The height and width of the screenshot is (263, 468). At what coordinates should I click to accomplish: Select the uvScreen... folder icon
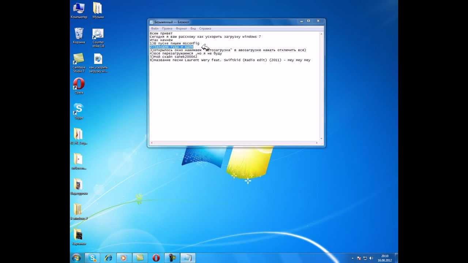[x=79, y=162]
